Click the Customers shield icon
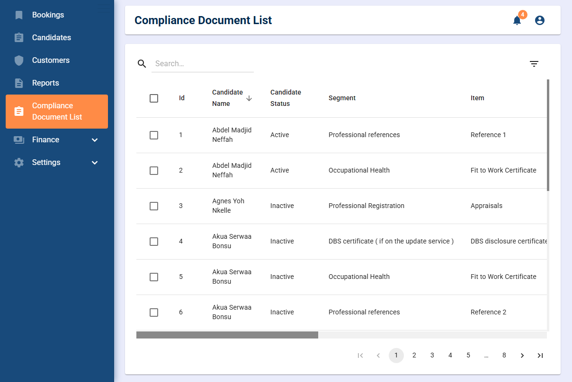572x382 pixels. pos(19,61)
